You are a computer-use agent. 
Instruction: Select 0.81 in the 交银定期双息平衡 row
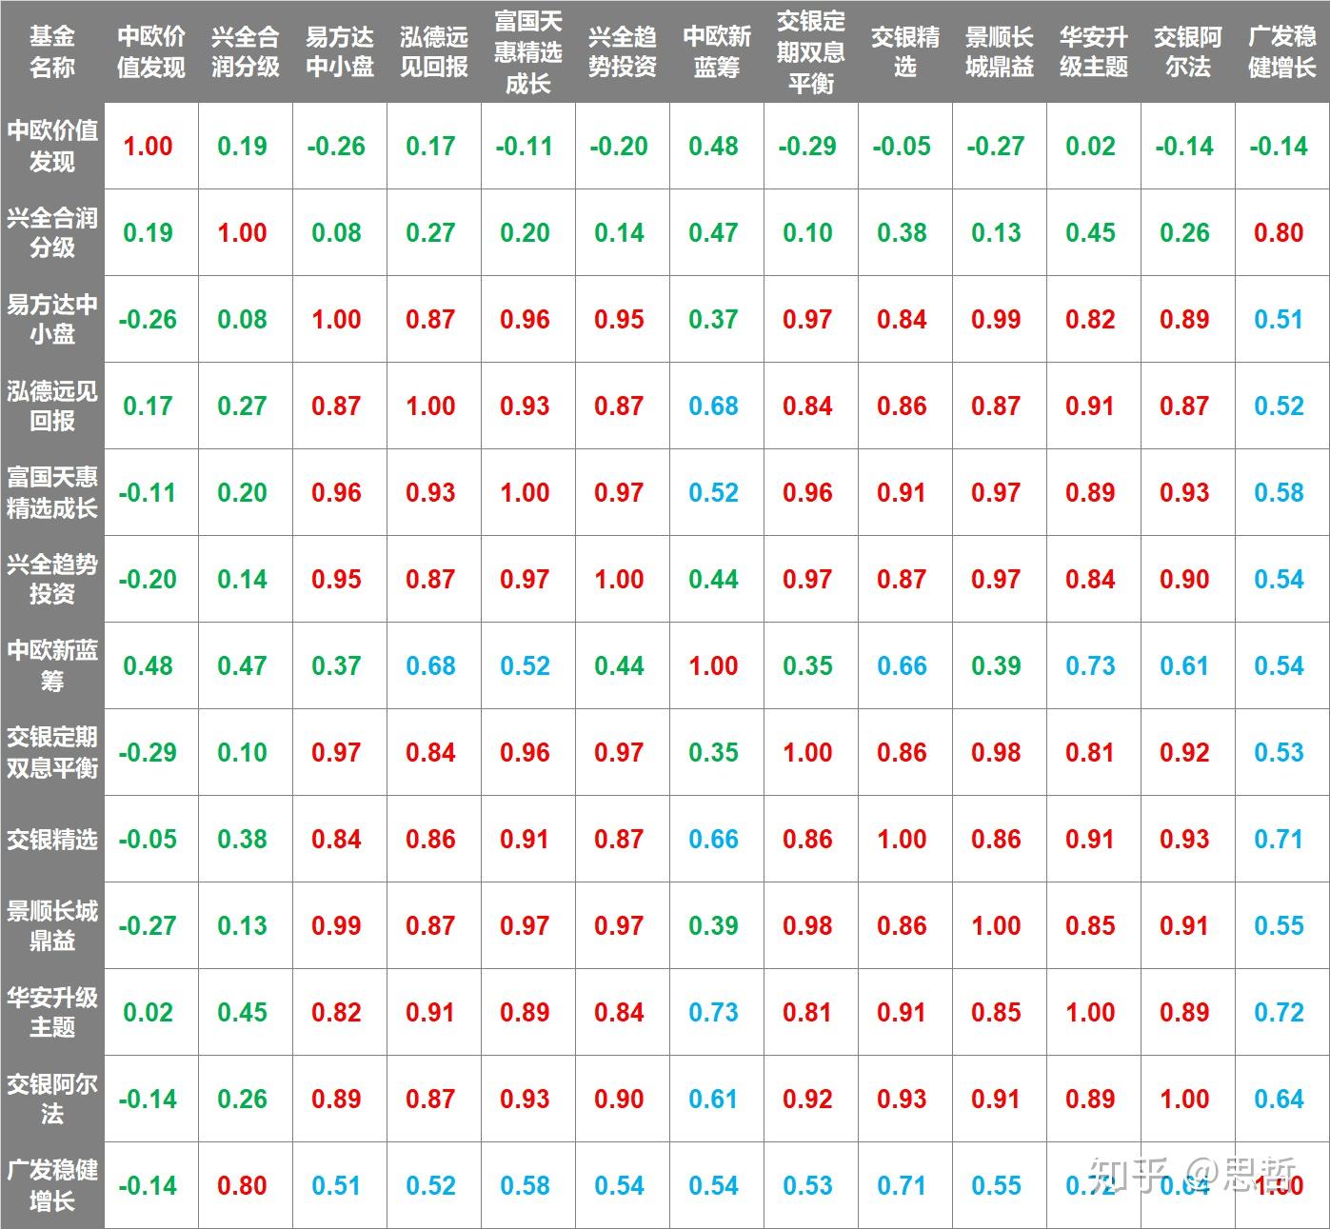[1090, 753]
